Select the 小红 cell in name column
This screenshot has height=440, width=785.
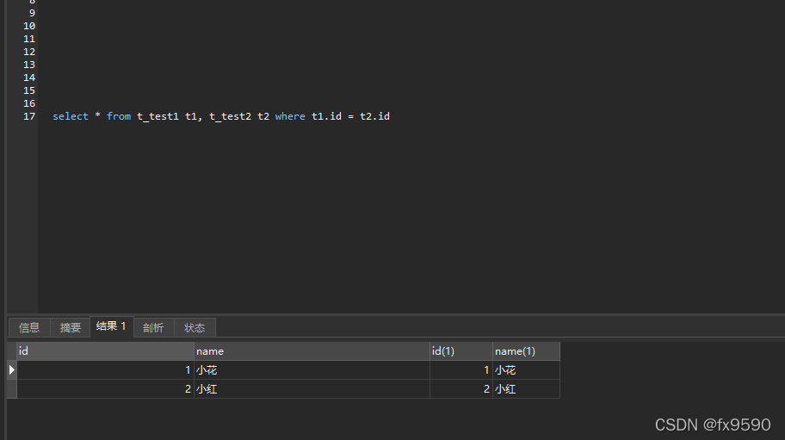[207, 389]
